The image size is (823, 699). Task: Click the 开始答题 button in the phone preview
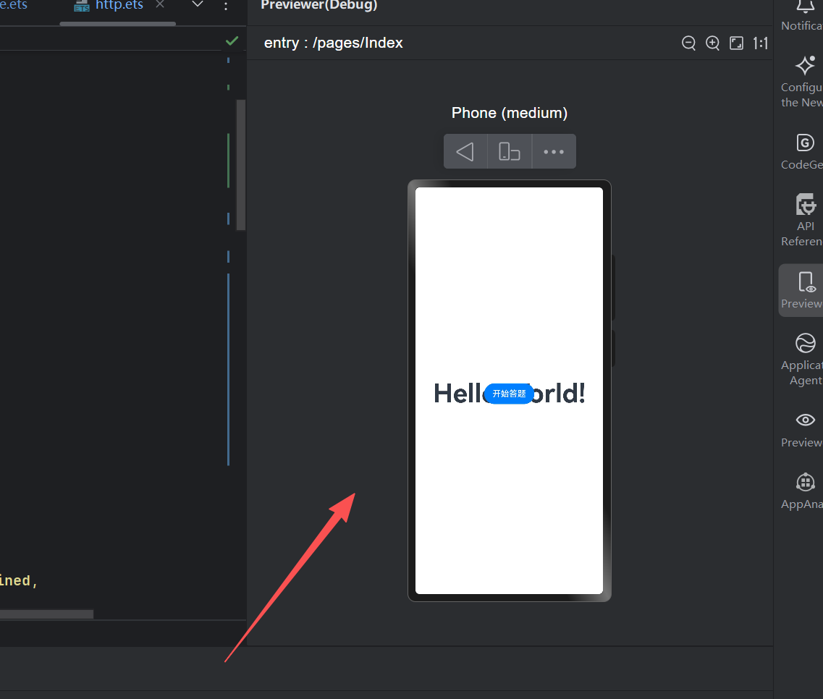coord(509,394)
